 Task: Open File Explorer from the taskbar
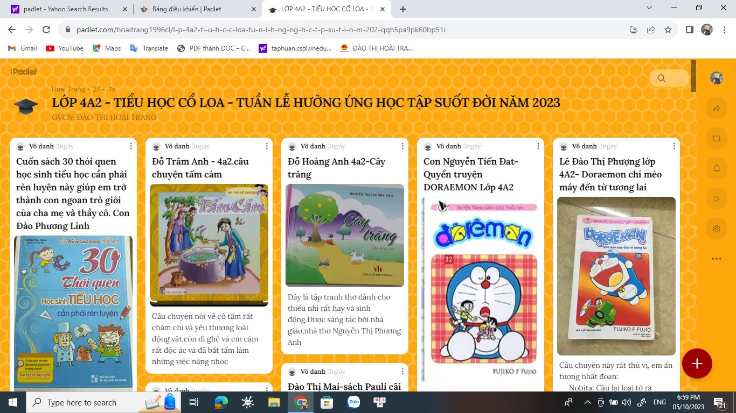[x=274, y=402]
